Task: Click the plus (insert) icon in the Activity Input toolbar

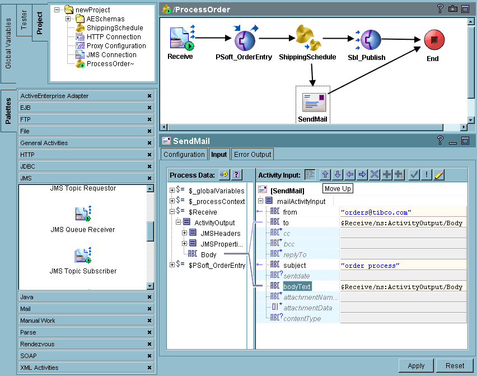Action: click(387, 174)
